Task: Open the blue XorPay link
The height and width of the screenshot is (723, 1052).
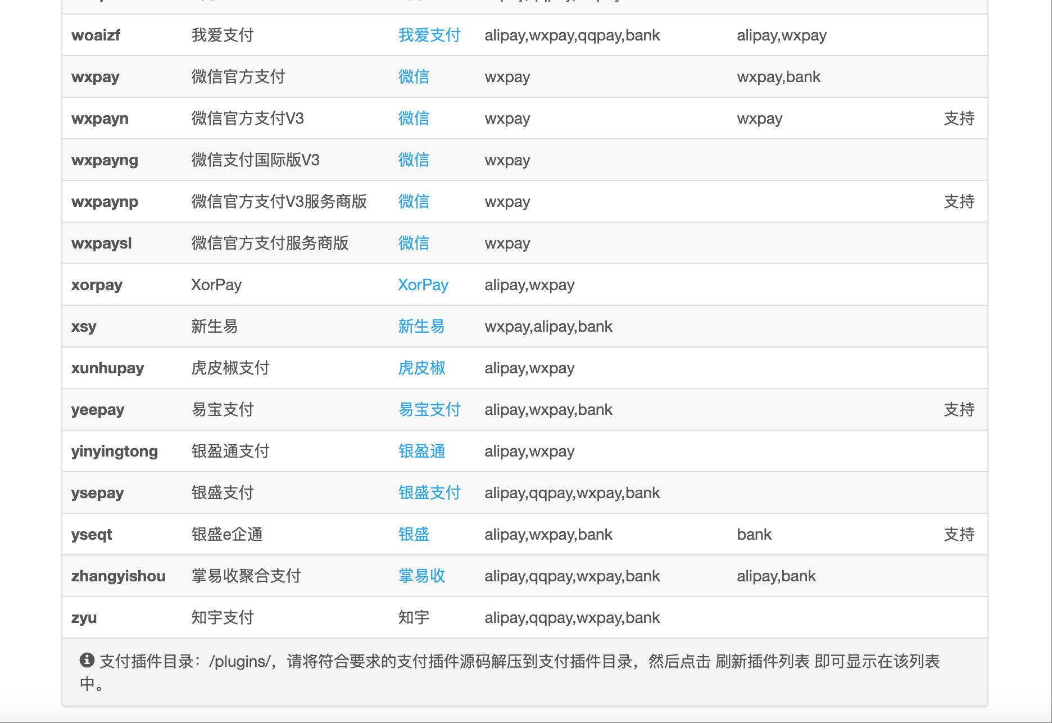Action: click(423, 285)
